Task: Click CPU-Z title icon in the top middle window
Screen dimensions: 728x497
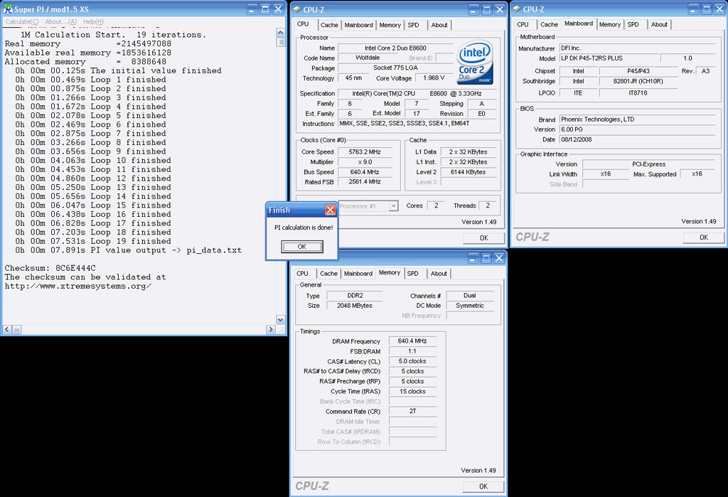Action: click(296, 9)
